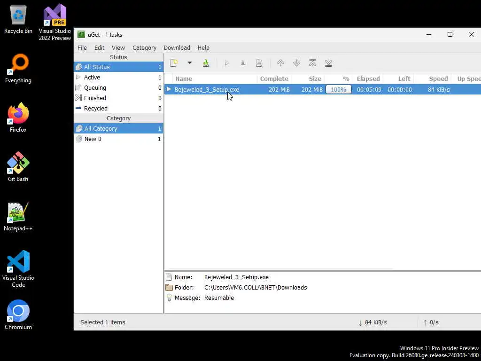The width and height of the screenshot is (481, 361).
Task: Click the Move Up arrow icon
Action: coord(280,63)
